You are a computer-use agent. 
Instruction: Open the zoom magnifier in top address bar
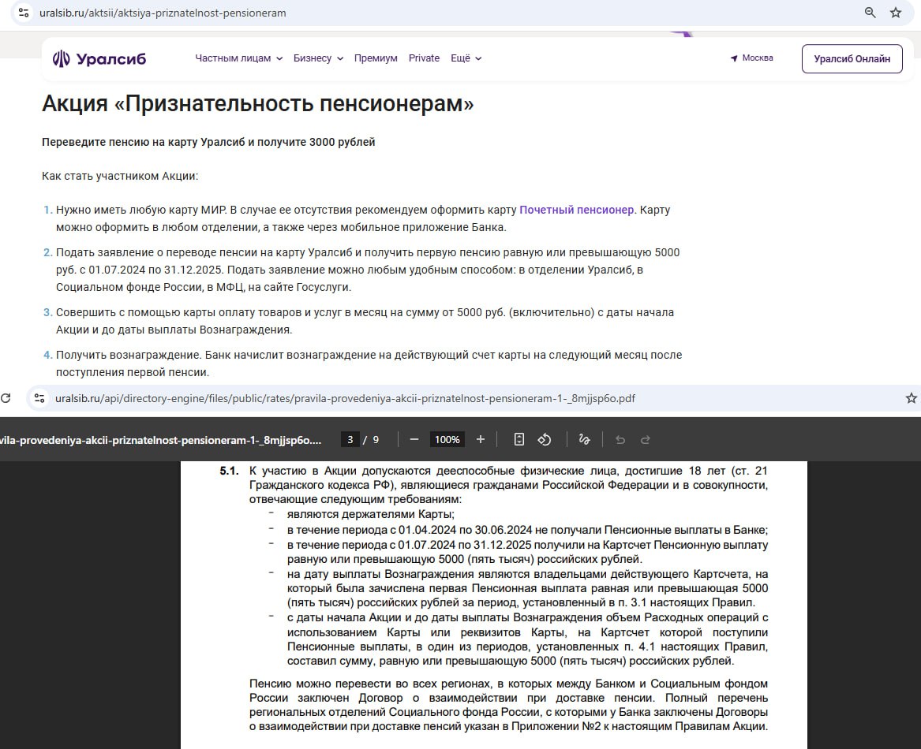coord(870,13)
